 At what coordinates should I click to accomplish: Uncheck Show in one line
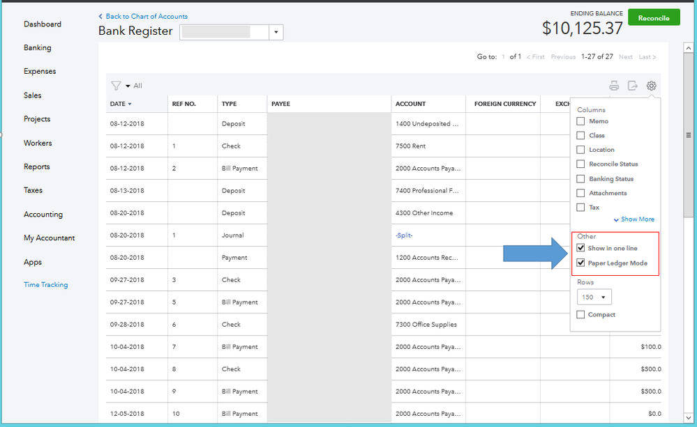point(580,248)
